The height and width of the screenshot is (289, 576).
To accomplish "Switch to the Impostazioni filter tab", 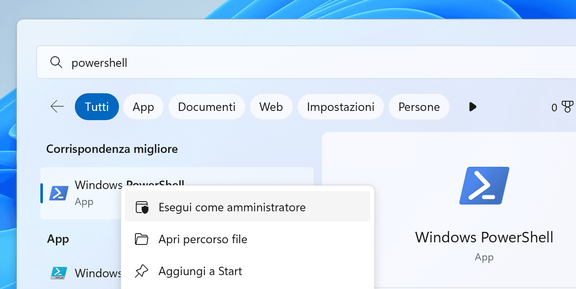I will click(x=341, y=107).
